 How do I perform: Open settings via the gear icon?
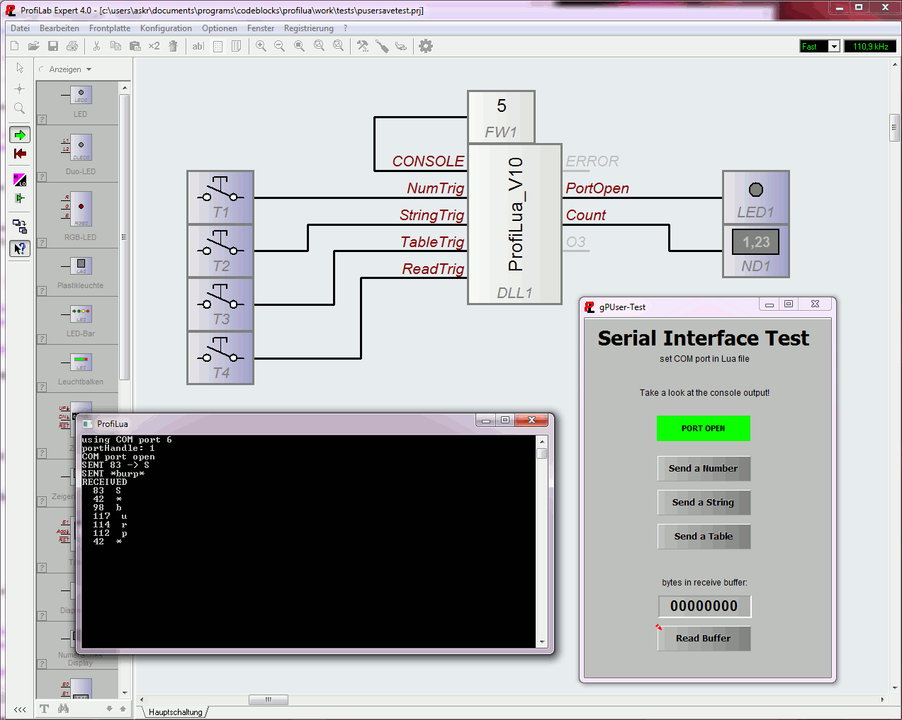pos(426,46)
